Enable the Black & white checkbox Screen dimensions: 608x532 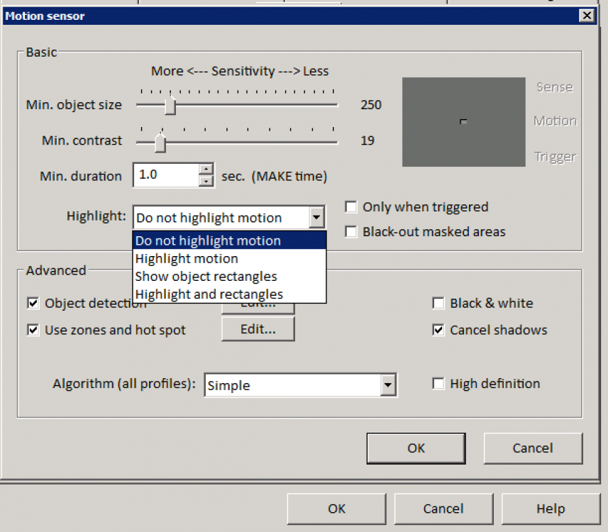(438, 304)
